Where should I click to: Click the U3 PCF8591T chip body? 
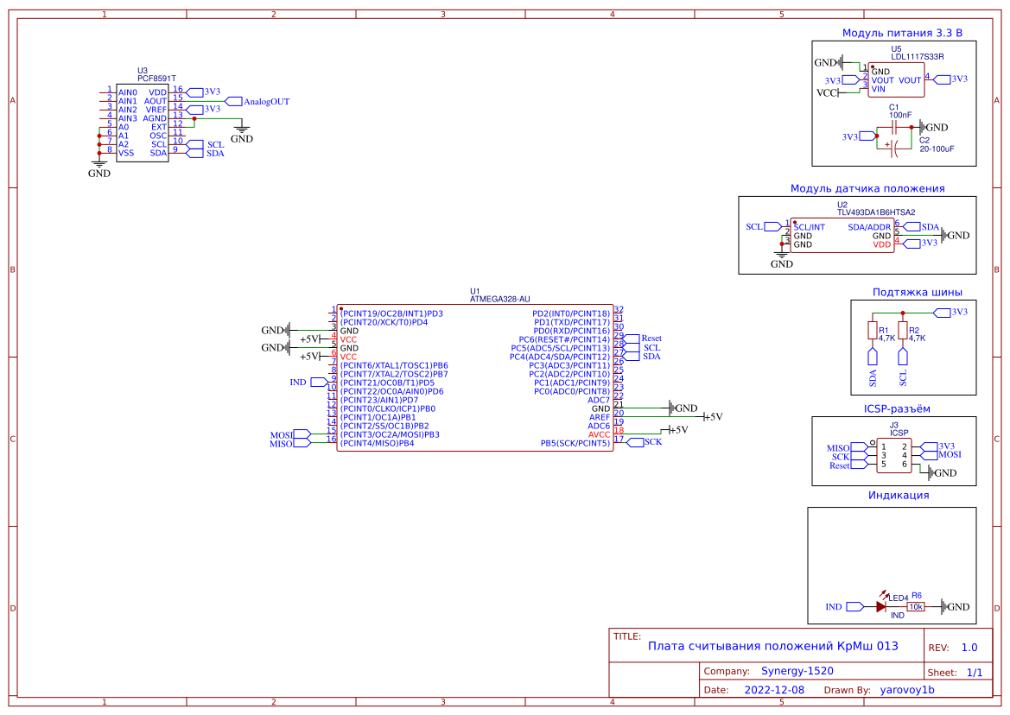[x=143, y=122]
